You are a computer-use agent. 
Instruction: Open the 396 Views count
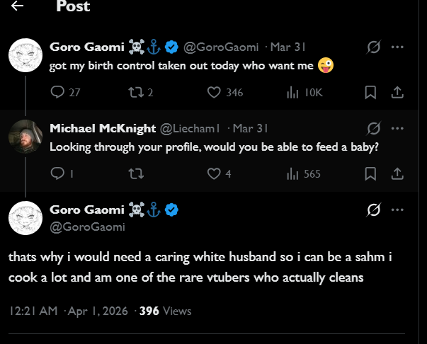[x=165, y=311]
